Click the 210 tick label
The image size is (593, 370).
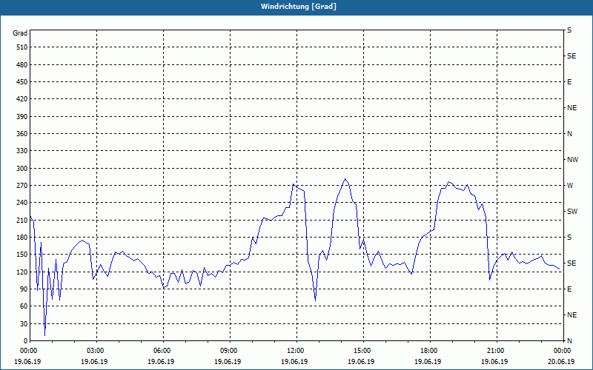pyautogui.click(x=21, y=220)
